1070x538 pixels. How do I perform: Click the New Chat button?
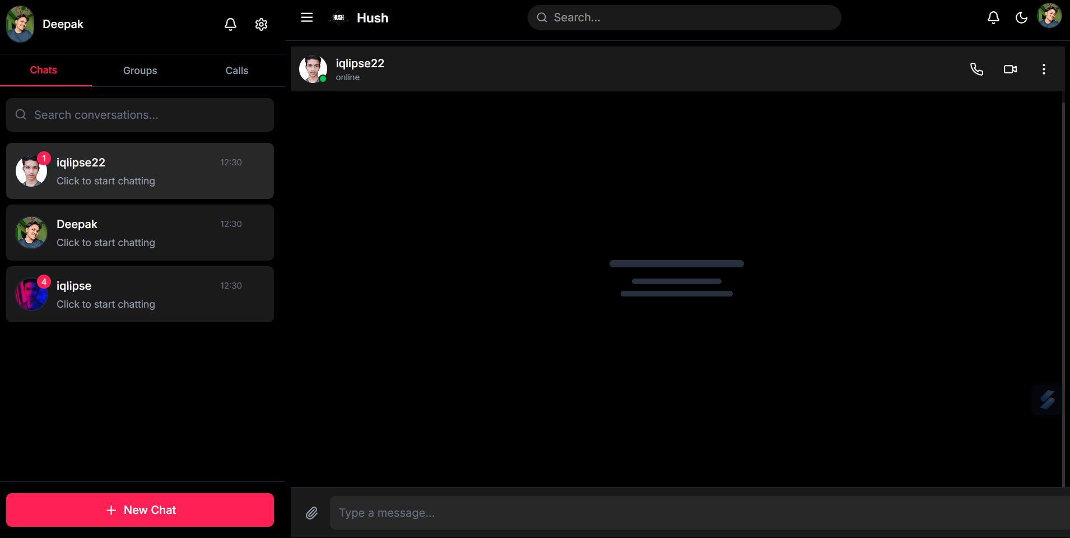[140, 510]
